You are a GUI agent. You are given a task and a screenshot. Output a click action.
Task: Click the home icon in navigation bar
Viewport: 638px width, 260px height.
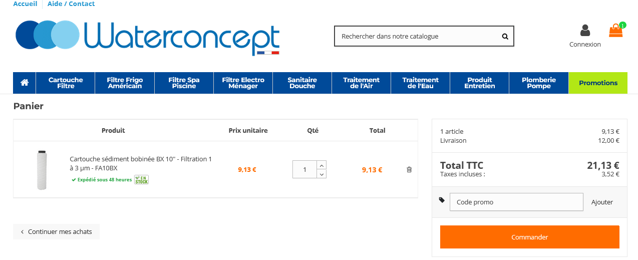tap(25, 83)
